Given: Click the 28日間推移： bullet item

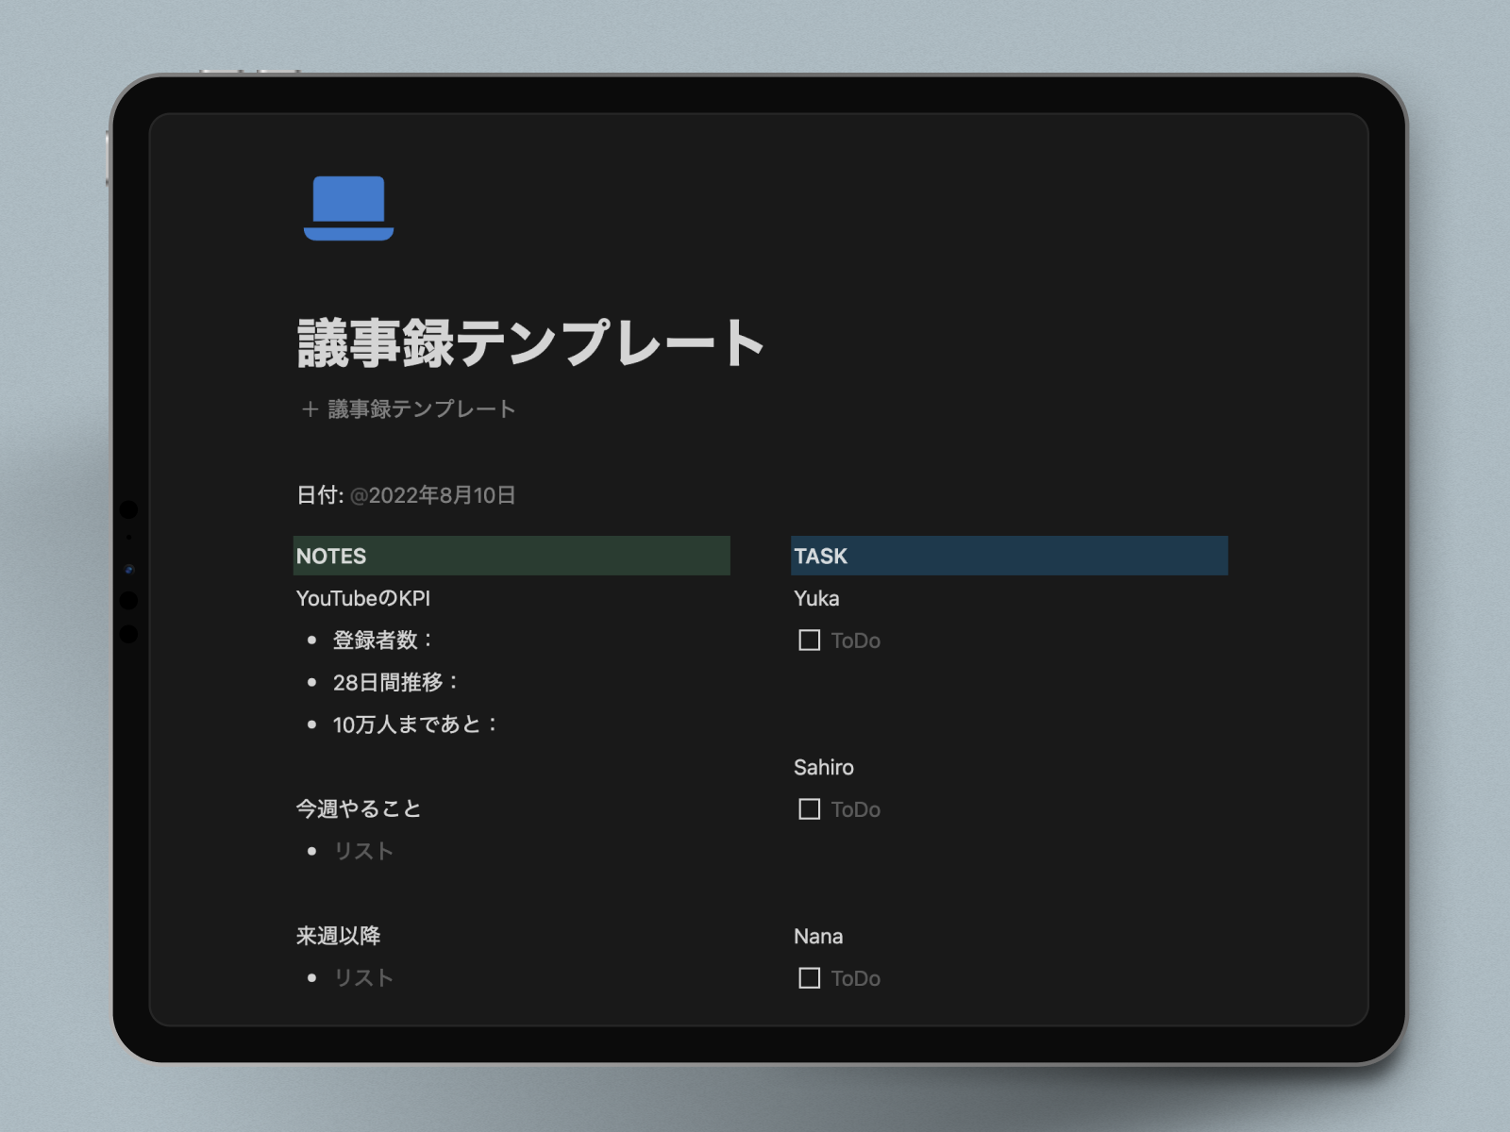Looking at the screenshot, I should click(395, 683).
